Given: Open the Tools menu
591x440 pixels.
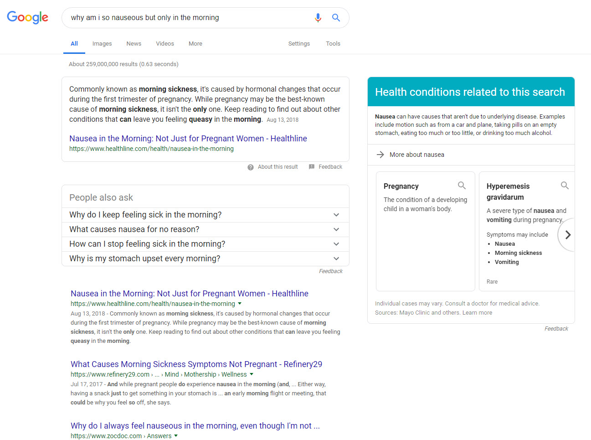Looking at the screenshot, I should tap(333, 44).
